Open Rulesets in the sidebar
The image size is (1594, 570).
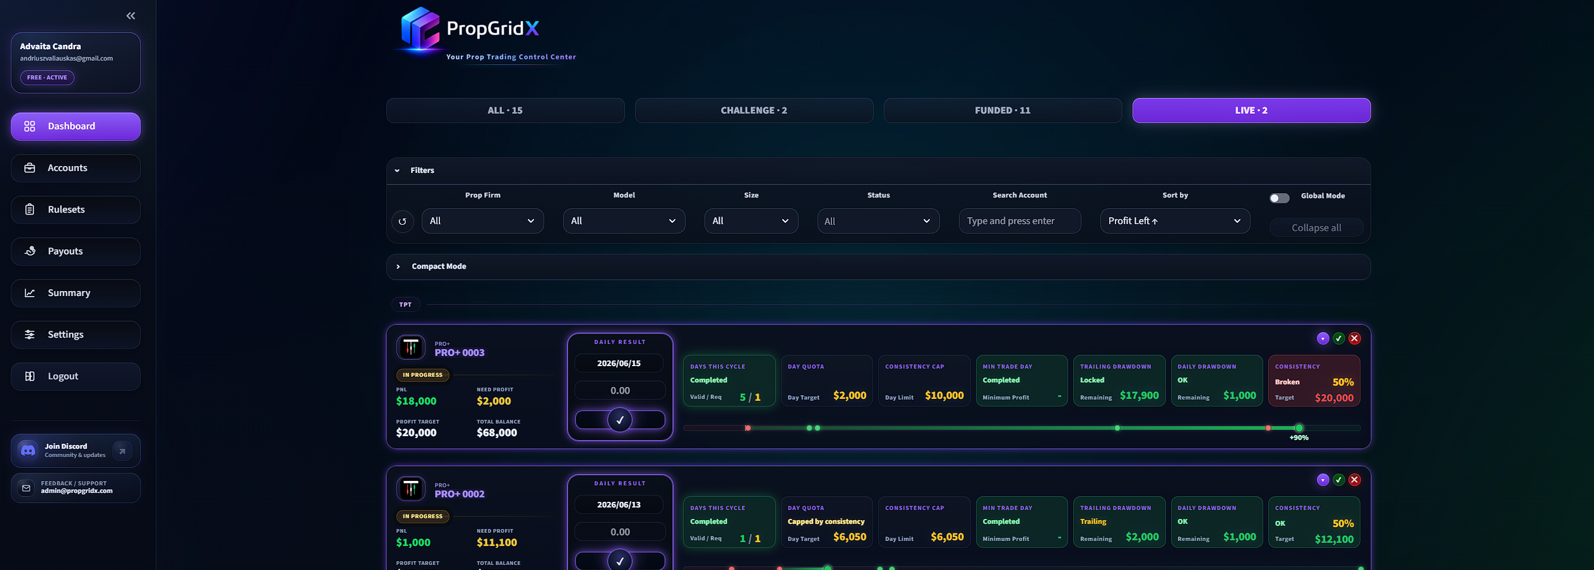pyautogui.click(x=76, y=210)
